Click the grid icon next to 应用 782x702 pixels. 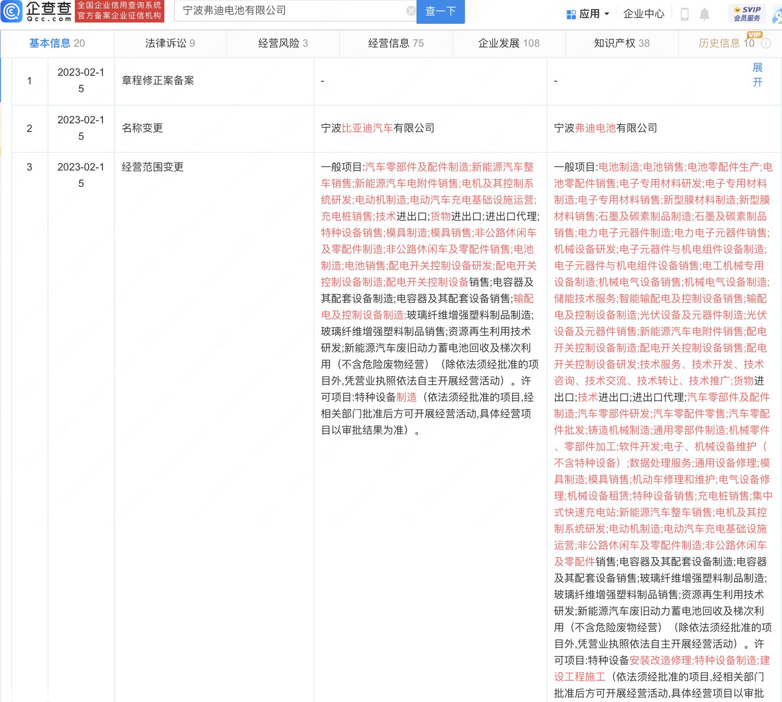click(571, 15)
